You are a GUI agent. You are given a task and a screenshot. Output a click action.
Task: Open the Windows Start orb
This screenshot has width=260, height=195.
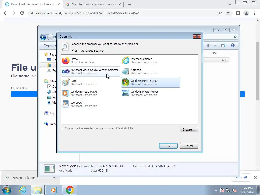click(x=7, y=190)
